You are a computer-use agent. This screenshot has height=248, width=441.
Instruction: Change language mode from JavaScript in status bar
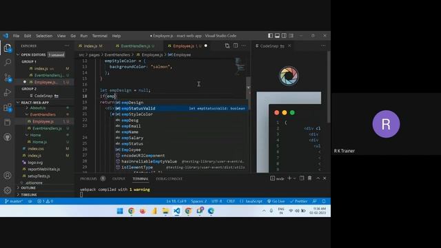click(x=254, y=201)
